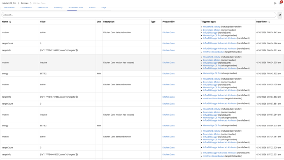Click timestamp 4/30/2026 6:58:04.375 am
Image resolution: width=284 pixels, height=160 pixels.
pyautogui.click(x=269, y=126)
